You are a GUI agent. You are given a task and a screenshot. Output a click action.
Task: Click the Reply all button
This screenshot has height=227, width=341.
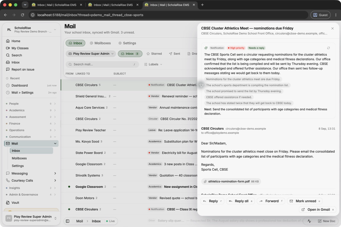(241, 201)
